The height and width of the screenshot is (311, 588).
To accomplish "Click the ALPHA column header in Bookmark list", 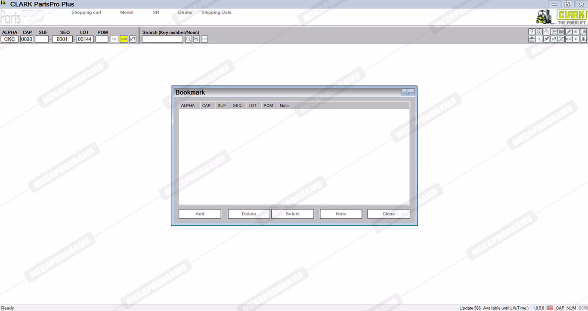I will pyautogui.click(x=189, y=106).
